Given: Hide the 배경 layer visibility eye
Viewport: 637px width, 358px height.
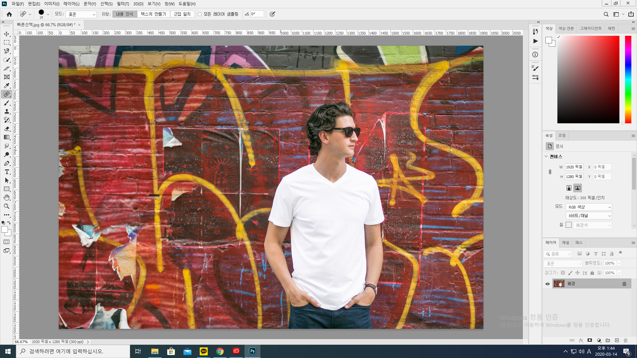Looking at the screenshot, I should (x=547, y=284).
